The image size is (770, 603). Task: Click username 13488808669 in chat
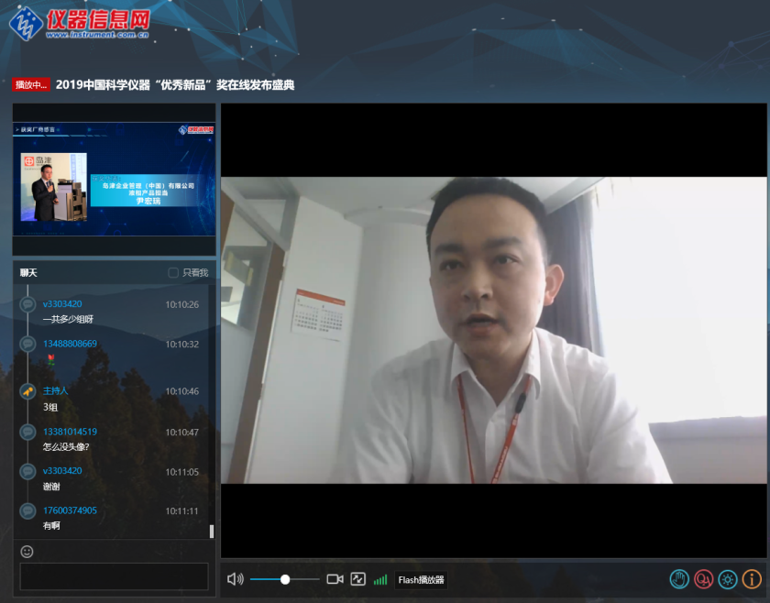(x=70, y=344)
